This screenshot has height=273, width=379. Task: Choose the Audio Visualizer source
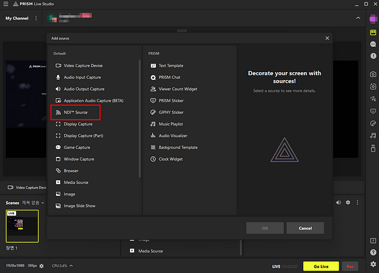173,136
